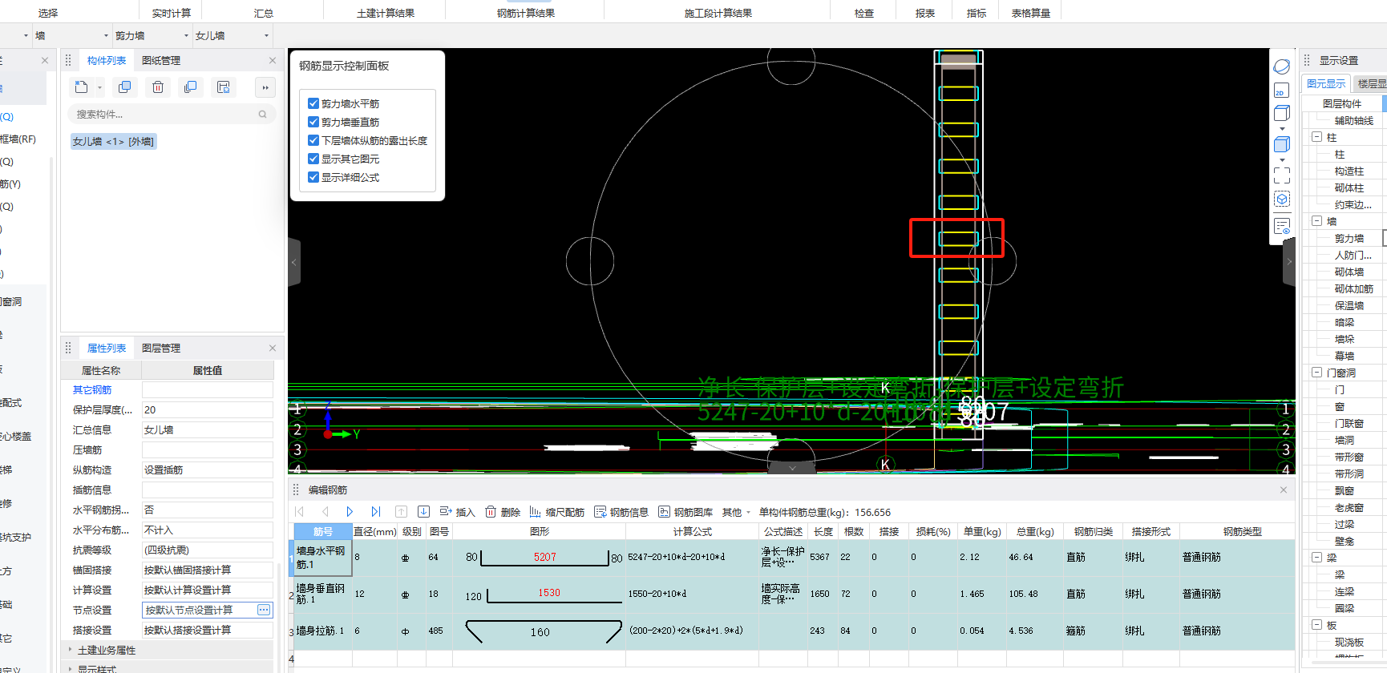
Task: Click the dashed frame full-screen icon
Action: [1282, 175]
